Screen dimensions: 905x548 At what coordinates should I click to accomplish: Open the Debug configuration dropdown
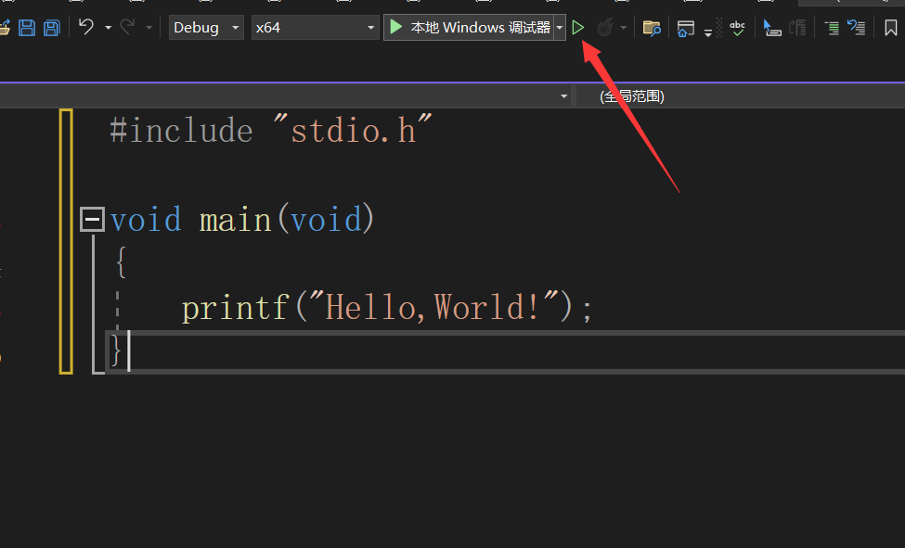[206, 28]
